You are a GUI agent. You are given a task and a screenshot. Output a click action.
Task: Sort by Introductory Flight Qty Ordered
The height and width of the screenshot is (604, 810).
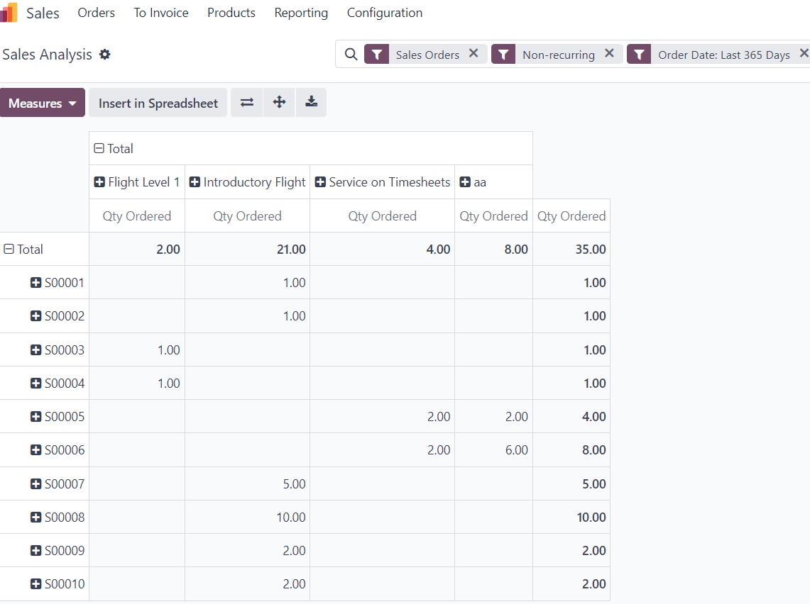tap(248, 216)
